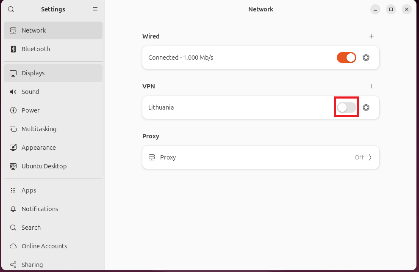The image size is (419, 272).
Task: Go to Power settings
Action: (31, 110)
